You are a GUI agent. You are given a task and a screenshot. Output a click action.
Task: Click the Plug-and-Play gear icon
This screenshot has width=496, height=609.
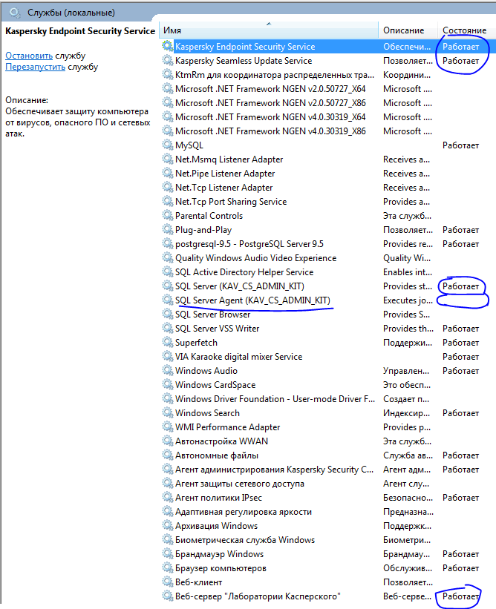(x=168, y=229)
